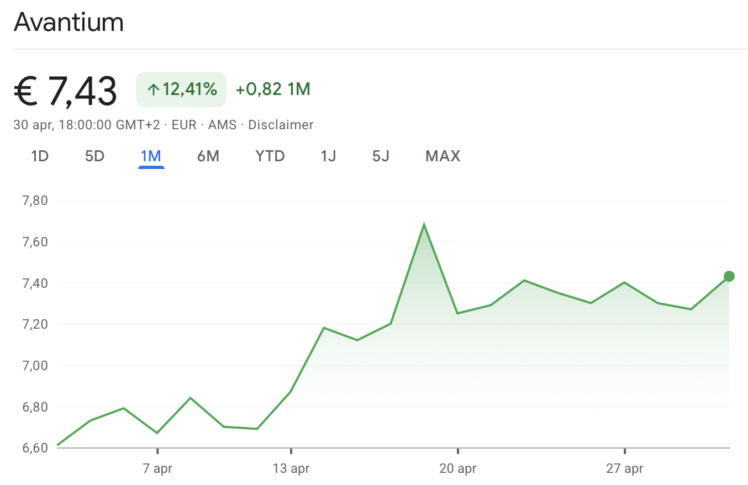This screenshot has width=748, height=485.
Task: Click the 7,80 y-axis value
Action: (x=35, y=201)
